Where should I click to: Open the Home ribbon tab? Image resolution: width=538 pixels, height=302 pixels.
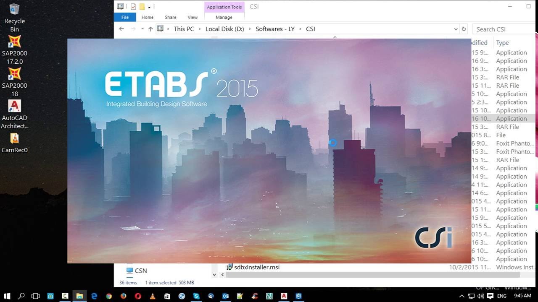coord(148,17)
